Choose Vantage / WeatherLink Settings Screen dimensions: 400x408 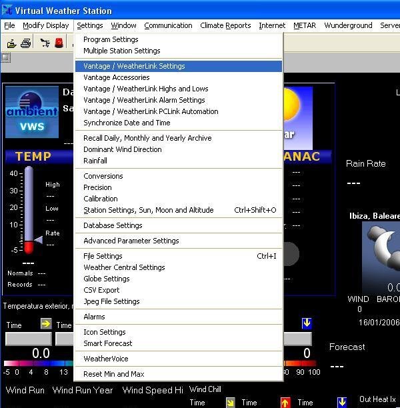tap(179, 66)
